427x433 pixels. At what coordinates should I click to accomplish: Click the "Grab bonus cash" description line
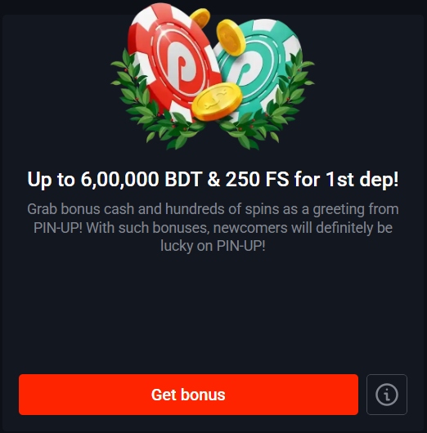[213, 209]
